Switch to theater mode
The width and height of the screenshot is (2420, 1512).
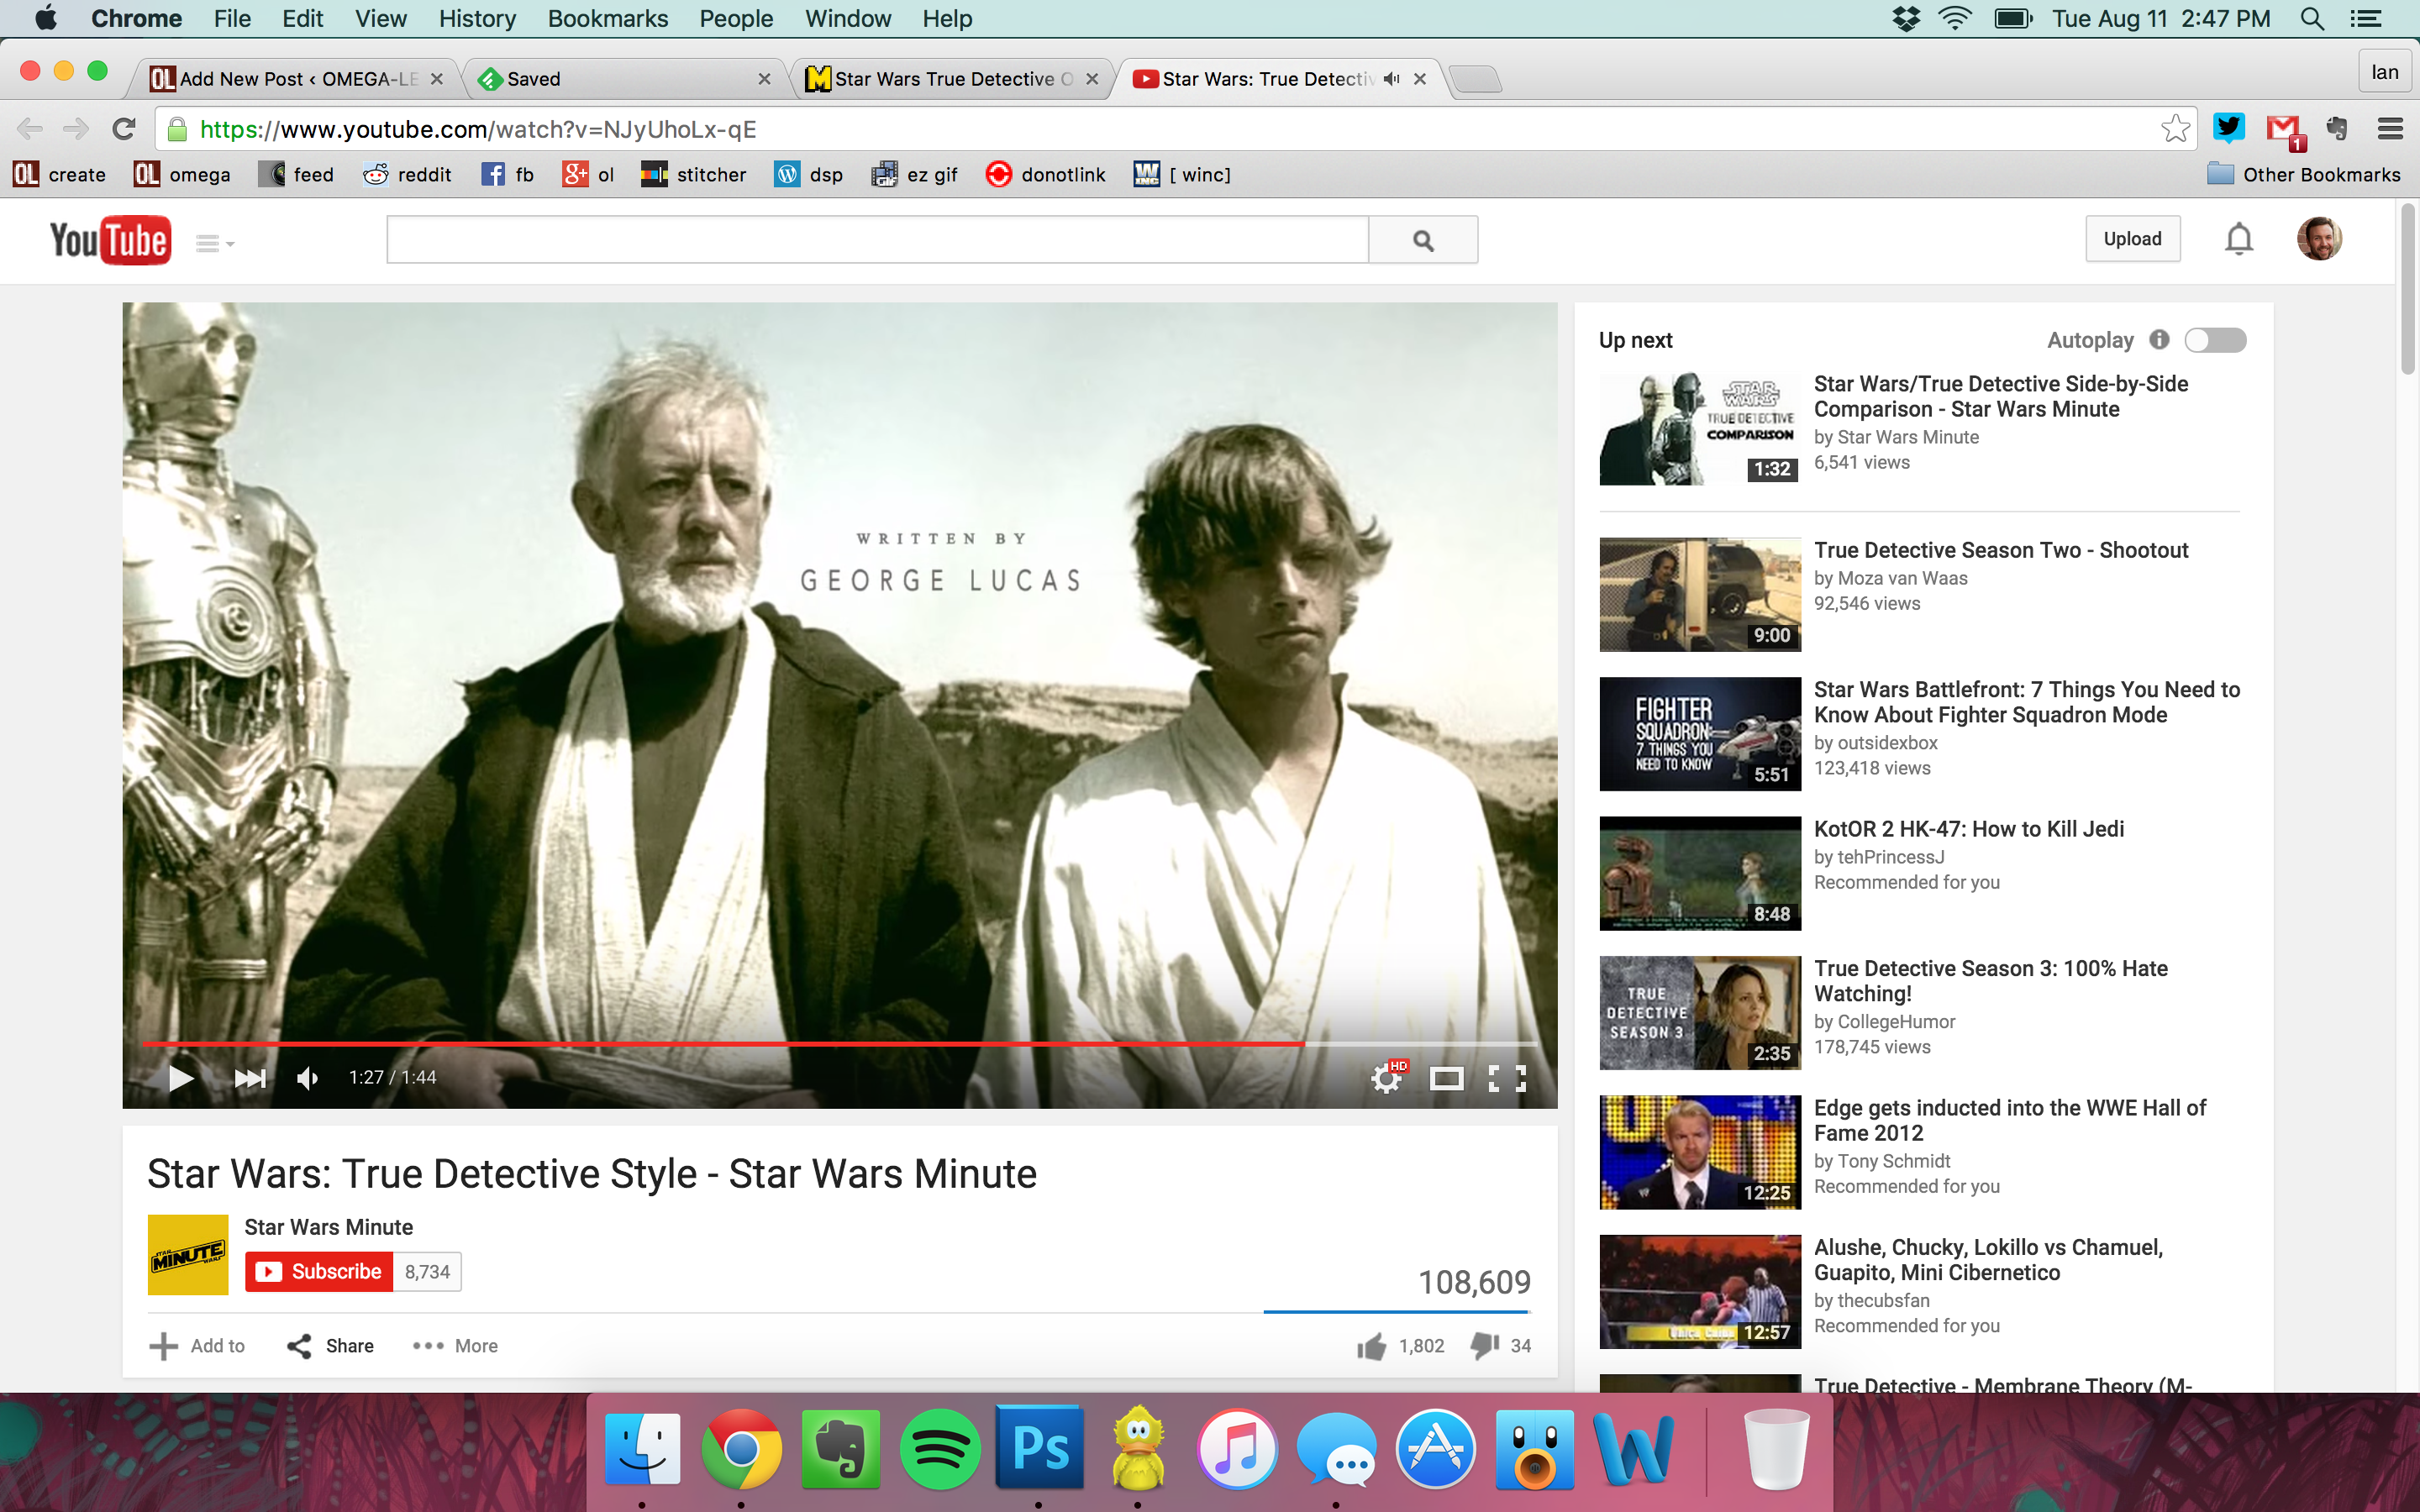[1446, 1078]
